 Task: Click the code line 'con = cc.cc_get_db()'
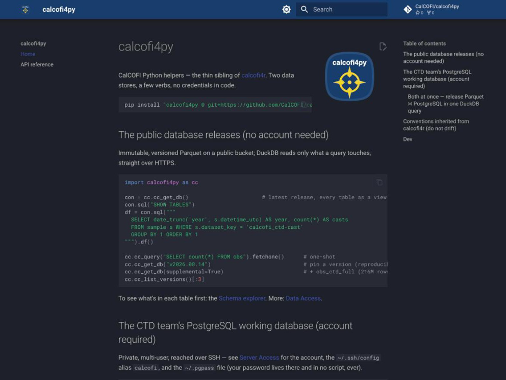coord(156,197)
